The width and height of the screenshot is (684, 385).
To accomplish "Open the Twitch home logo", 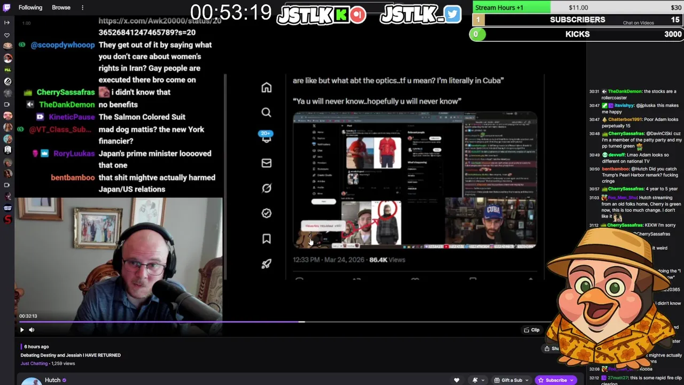I will point(7,7).
